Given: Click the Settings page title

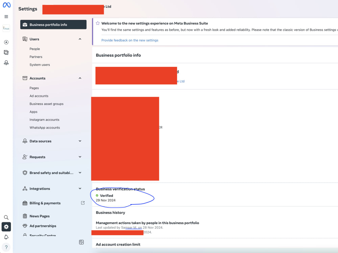Looking at the screenshot, I should click(x=28, y=9).
